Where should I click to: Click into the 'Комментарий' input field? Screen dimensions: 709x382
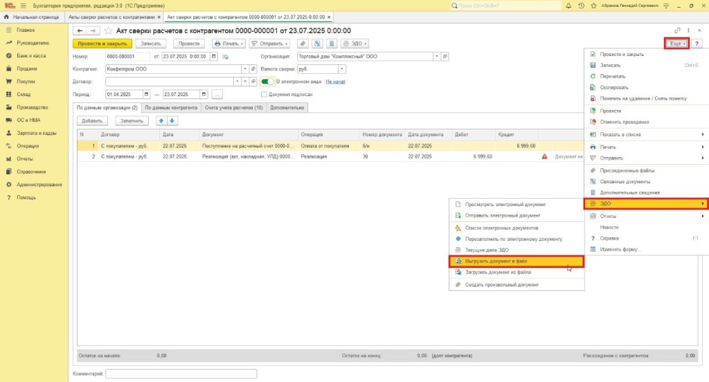coord(181,374)
